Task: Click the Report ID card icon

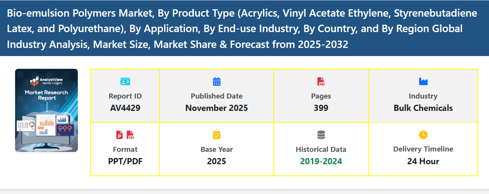Action: [x=125, y=82]
